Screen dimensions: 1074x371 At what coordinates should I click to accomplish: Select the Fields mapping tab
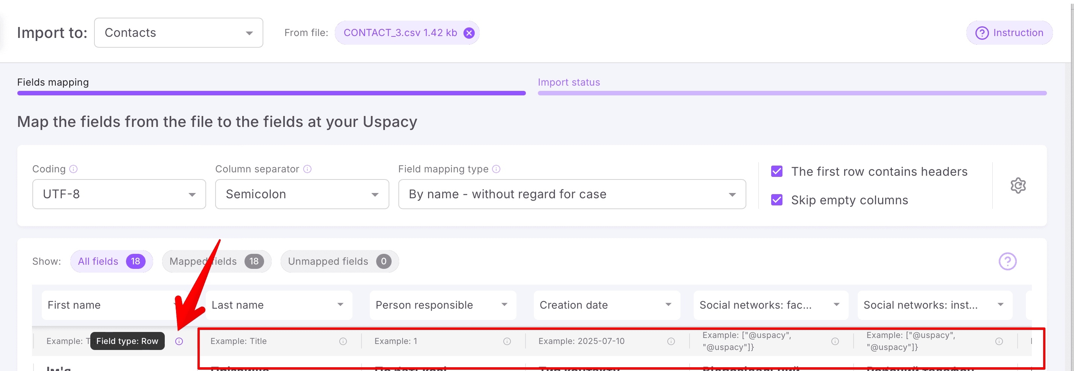pos(53,82)
